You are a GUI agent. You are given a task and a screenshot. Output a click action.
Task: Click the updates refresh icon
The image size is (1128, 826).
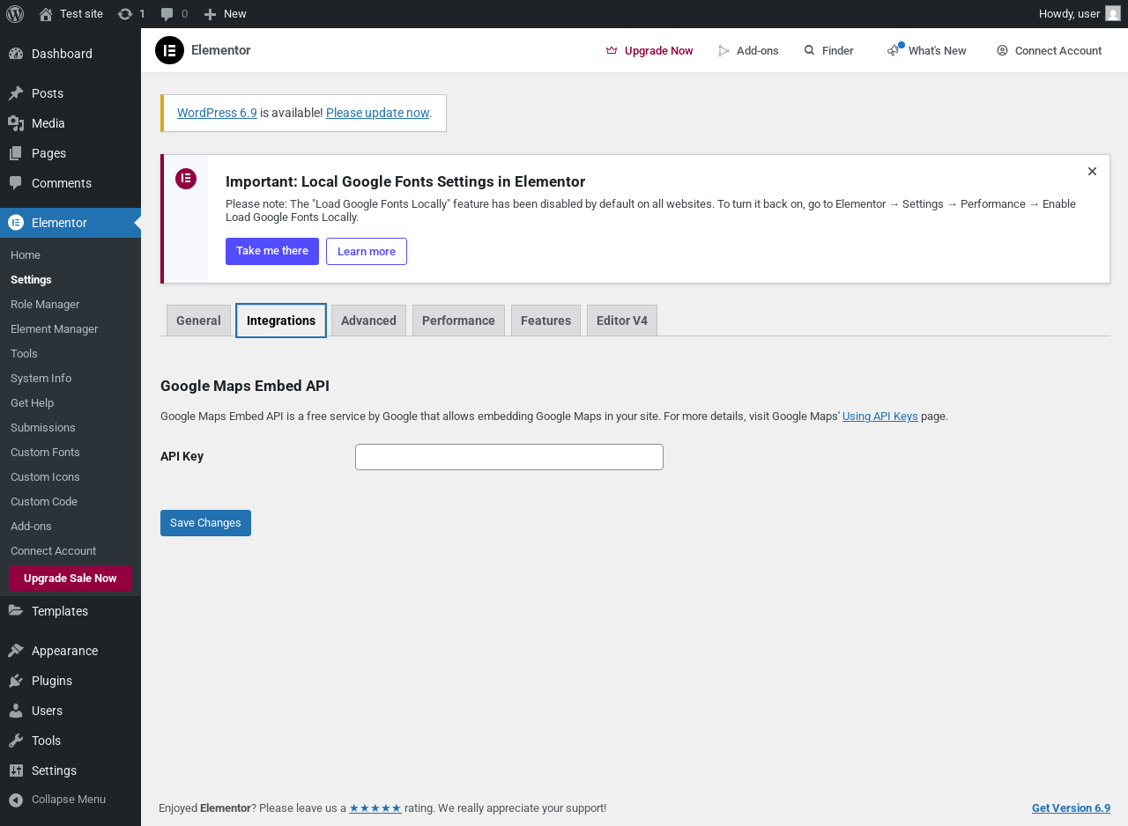pyautogui.click(x=125, y=14)
